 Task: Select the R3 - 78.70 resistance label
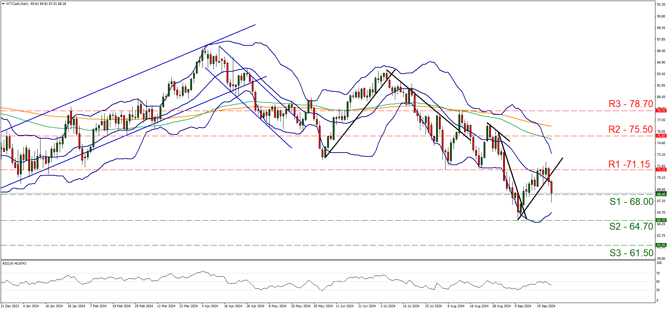point(630,104)
